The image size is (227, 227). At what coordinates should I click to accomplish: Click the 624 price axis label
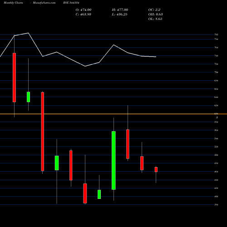pos(216,105)
